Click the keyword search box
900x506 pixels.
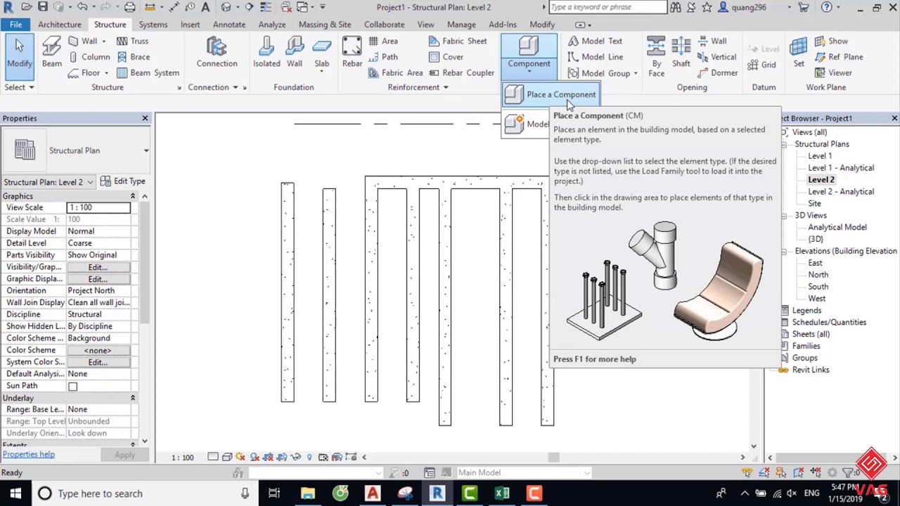[607, 7]
